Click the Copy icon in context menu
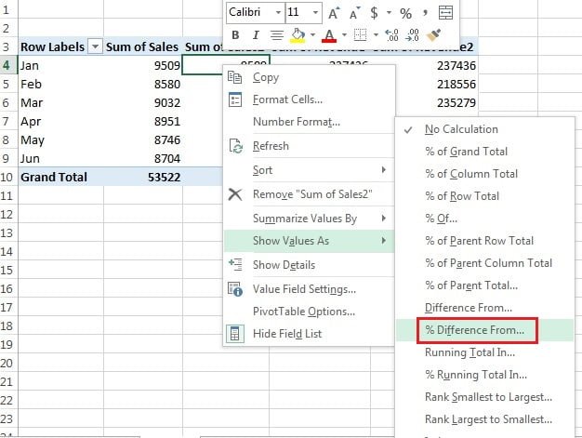 (x=234, y=77)
